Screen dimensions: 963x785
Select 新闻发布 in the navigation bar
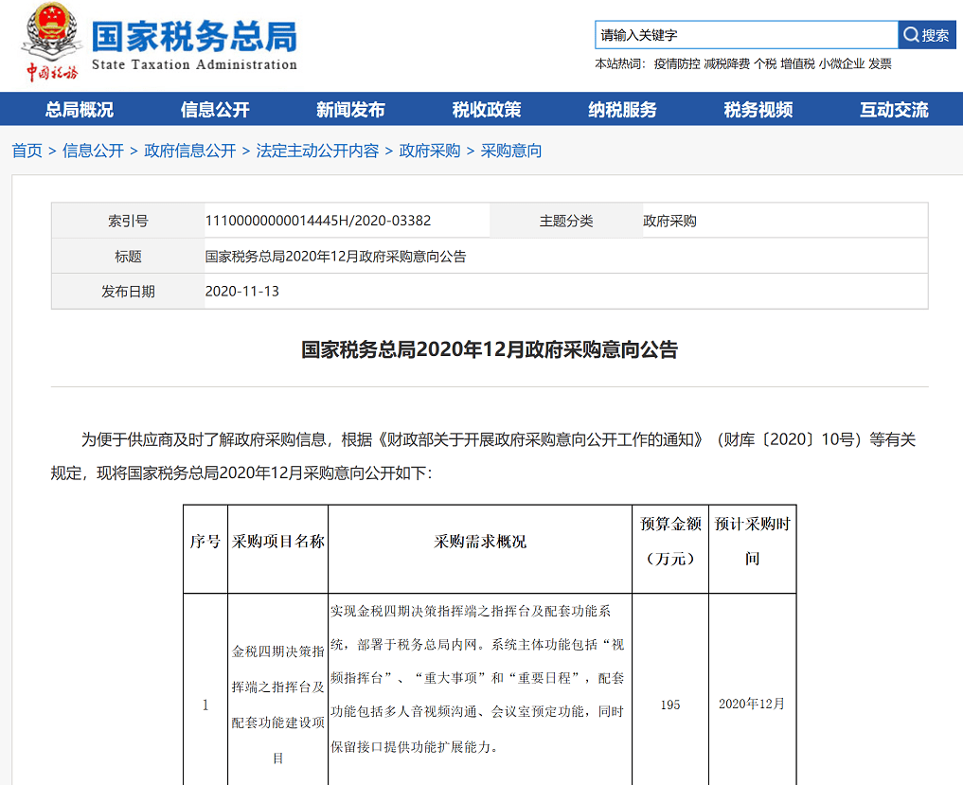pos(350,110)
